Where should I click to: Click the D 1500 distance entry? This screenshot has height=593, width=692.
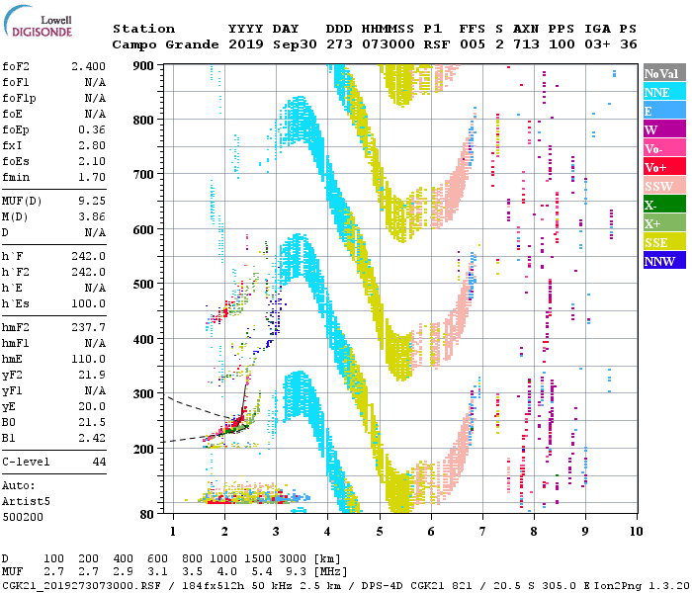coord(258,558)
